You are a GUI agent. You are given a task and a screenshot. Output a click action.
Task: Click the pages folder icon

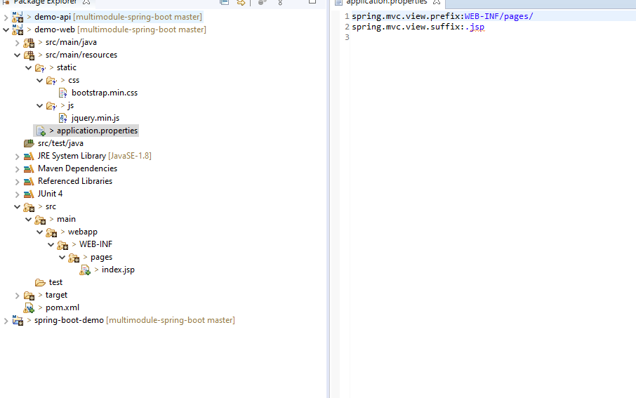click(x=74, y=258)
